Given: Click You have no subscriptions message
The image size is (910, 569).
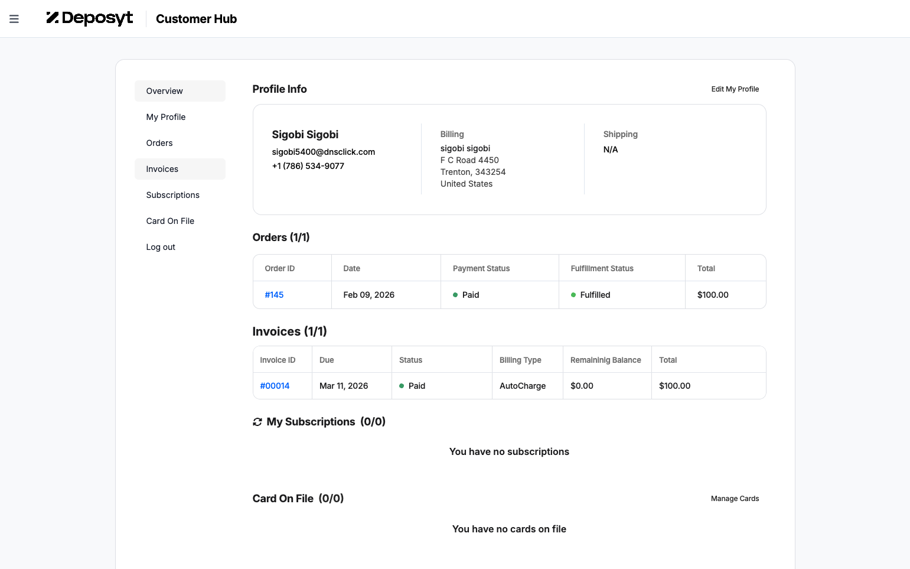Looking at the screenshot, I should (x=509, y=452).
